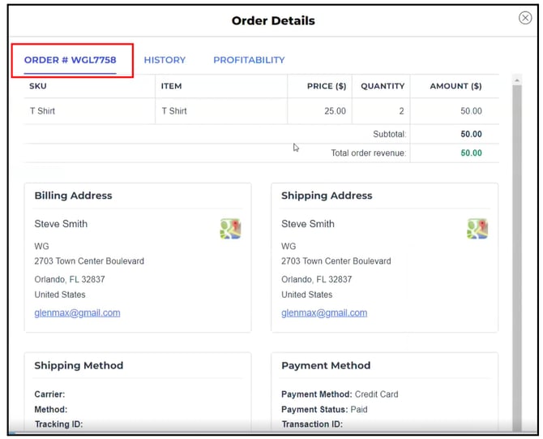Click the scrollbar up arrow
The width and height of the screenshot is (543, 439).
coord(517,80)
